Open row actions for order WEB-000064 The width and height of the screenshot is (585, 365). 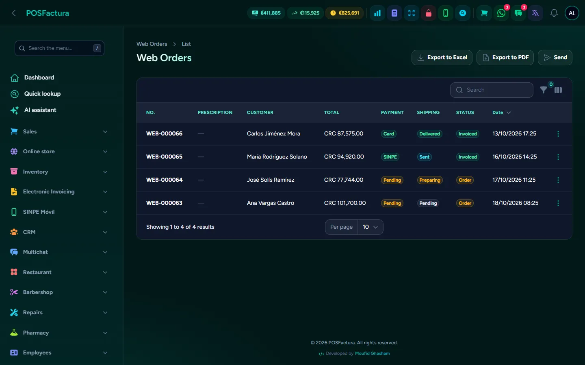[558, 180]
